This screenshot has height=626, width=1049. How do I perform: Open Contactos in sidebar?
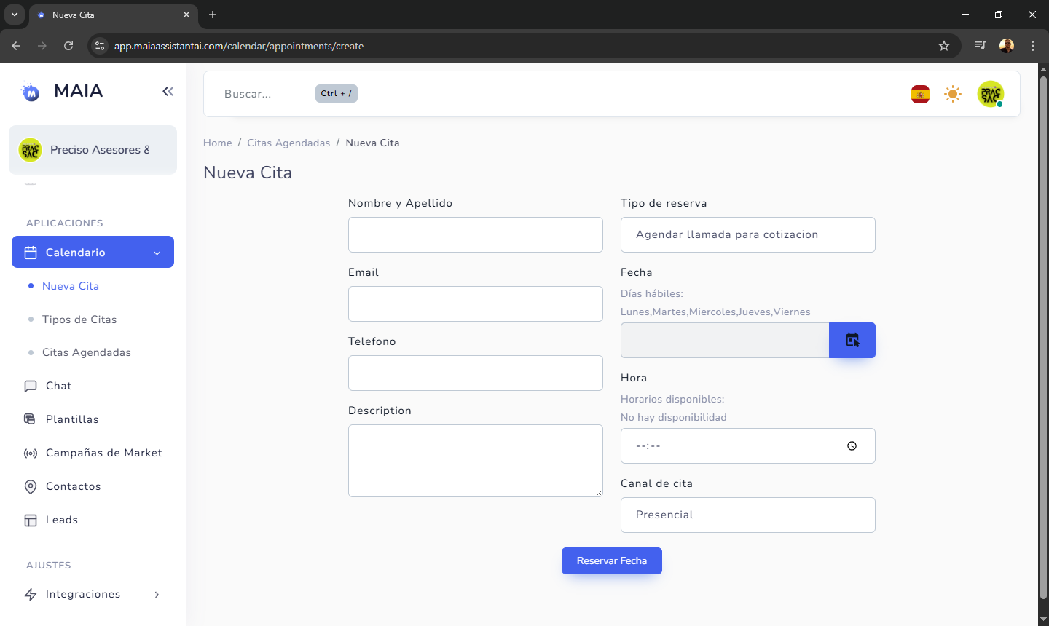[x=73, y=486]
